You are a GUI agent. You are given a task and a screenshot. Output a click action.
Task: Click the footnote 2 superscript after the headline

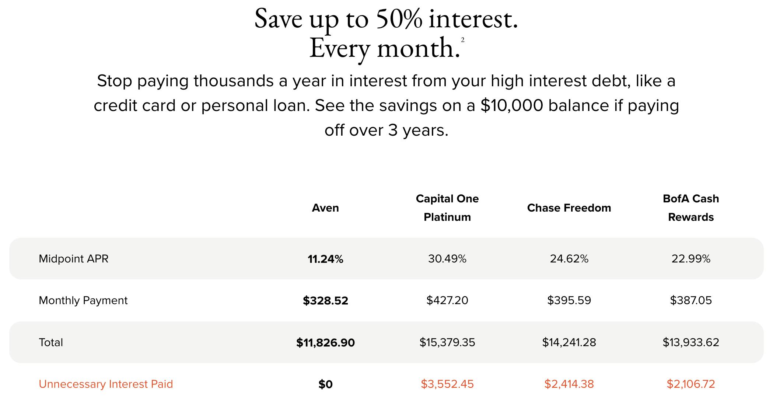tap(463, 40)
